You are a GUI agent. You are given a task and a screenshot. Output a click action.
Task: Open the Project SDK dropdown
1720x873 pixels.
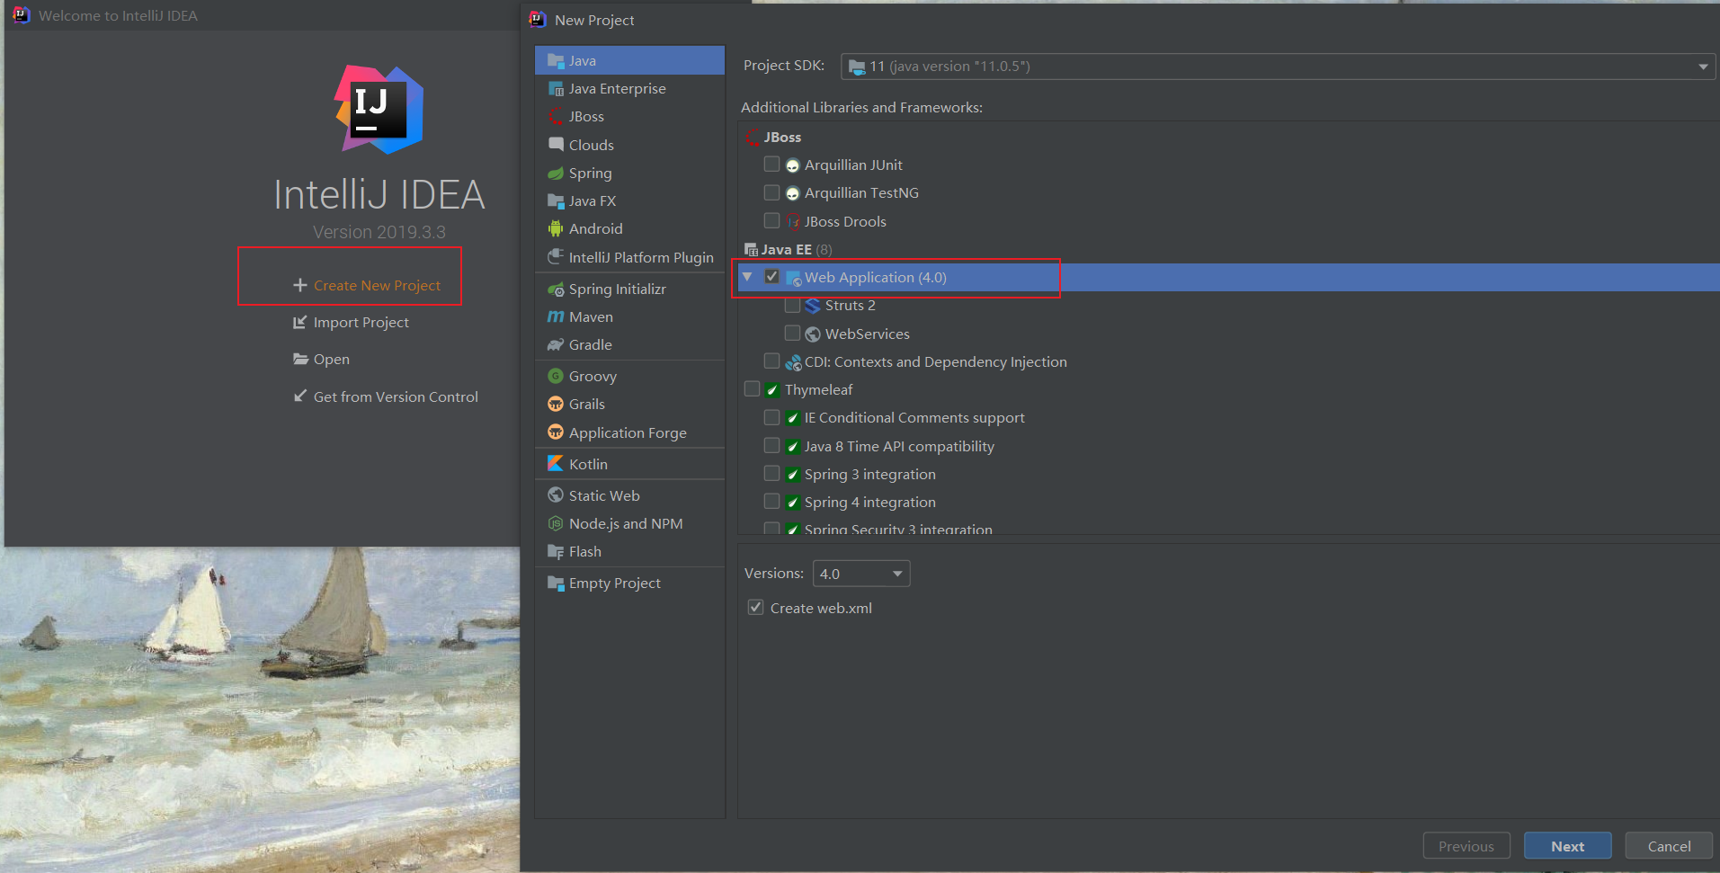pyautogui.click(x=1278, y=67)
